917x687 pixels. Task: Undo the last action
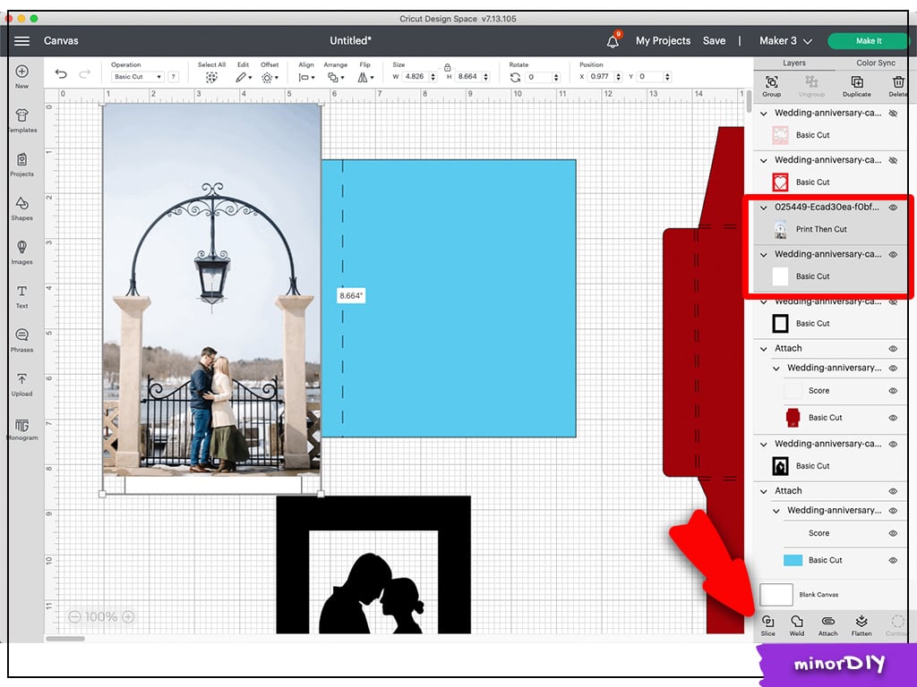coord(61,74)
